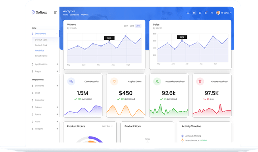Click the search icon in header
This screenshot has width=258, height=152.
[x=188, y=13]
